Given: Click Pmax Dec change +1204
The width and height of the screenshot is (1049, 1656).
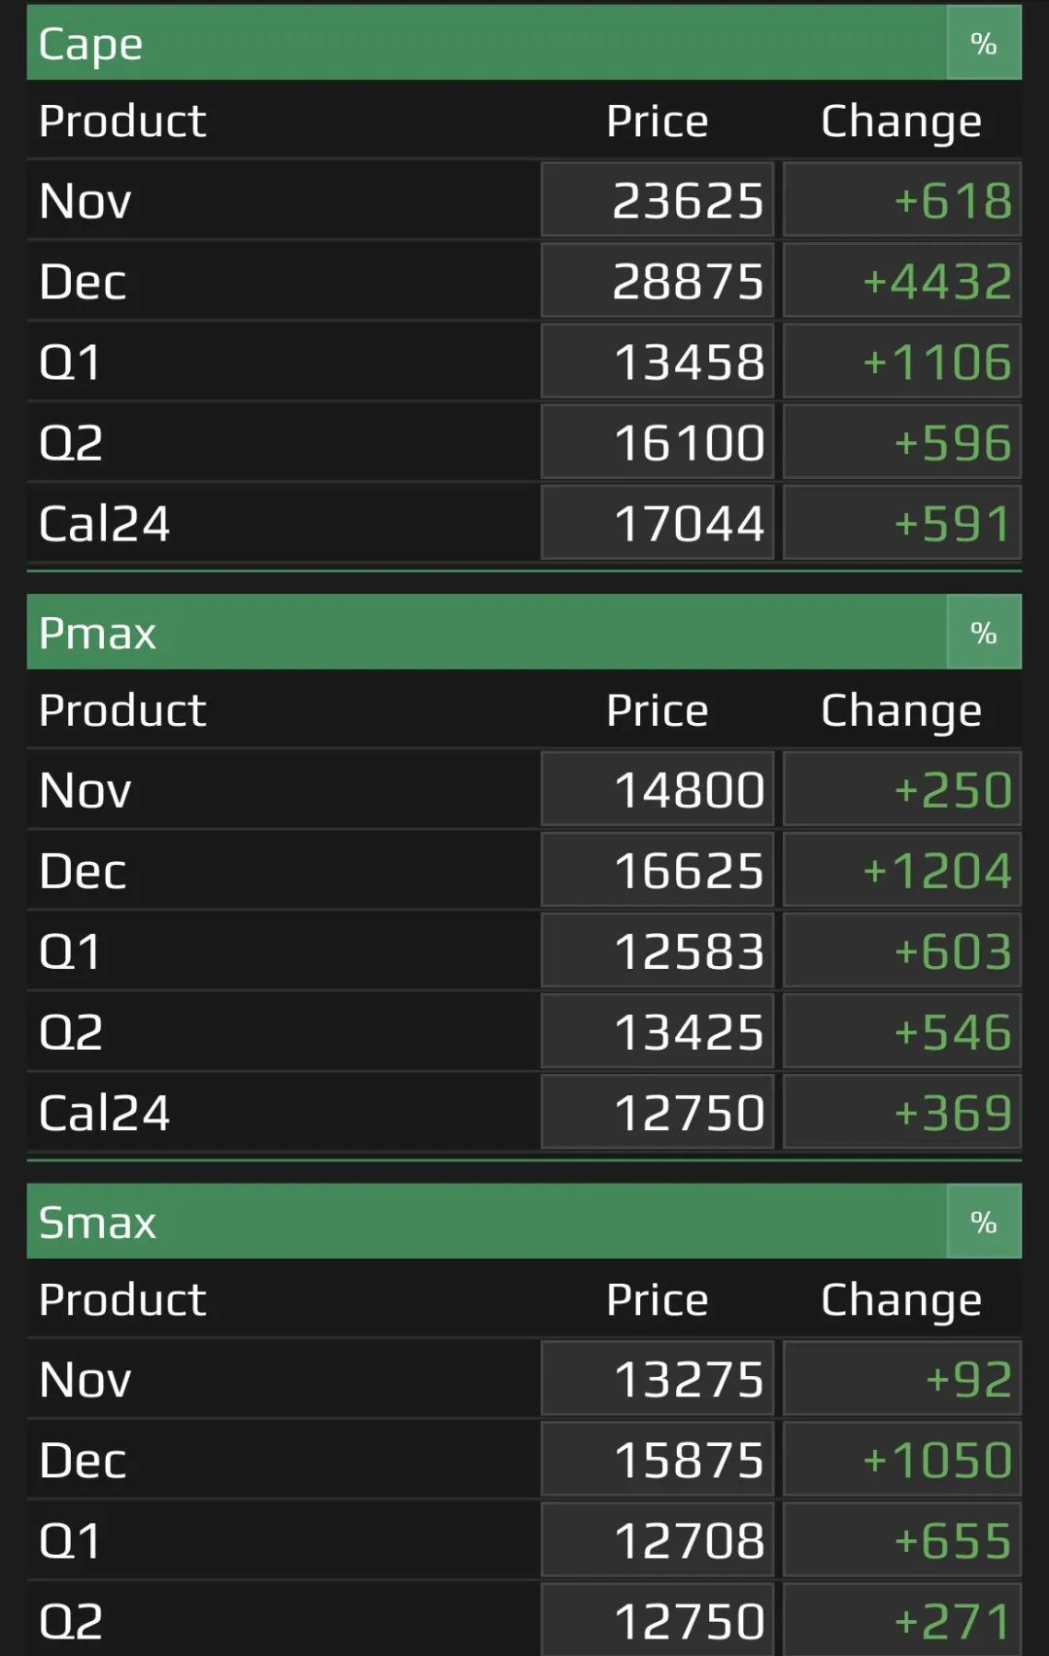Looking at the screenshot, I should point(902,870).
